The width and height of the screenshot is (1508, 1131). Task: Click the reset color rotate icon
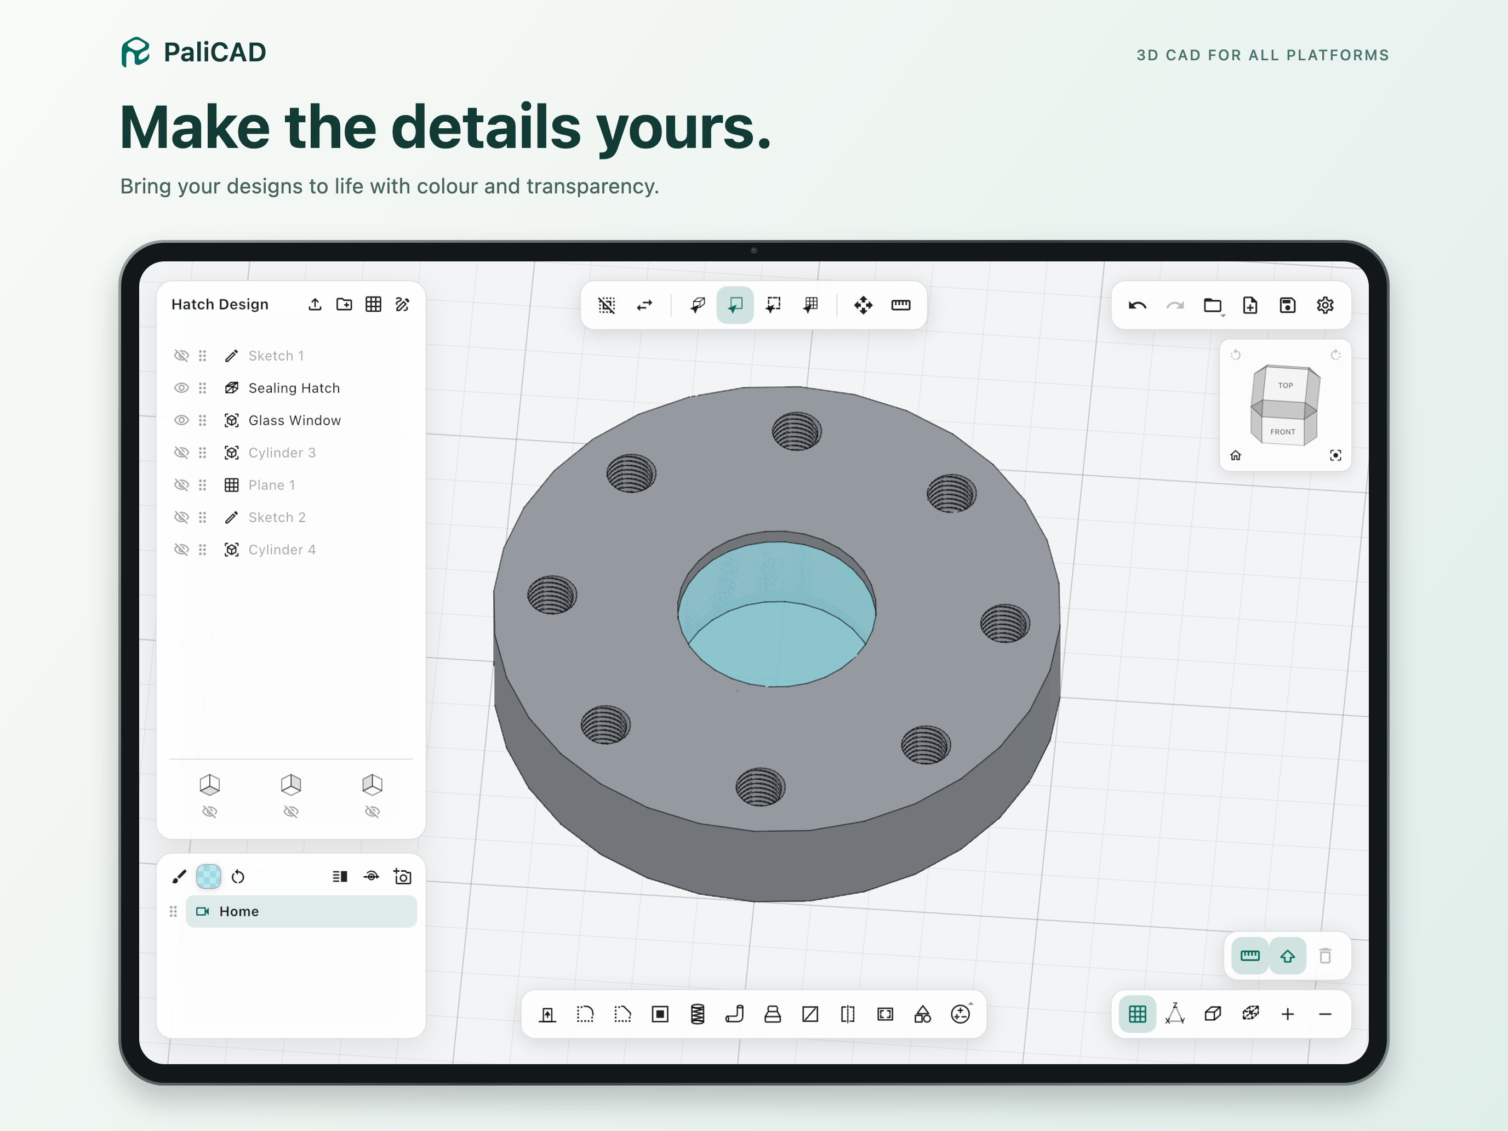pyautogui.click(x=238, y=877)
